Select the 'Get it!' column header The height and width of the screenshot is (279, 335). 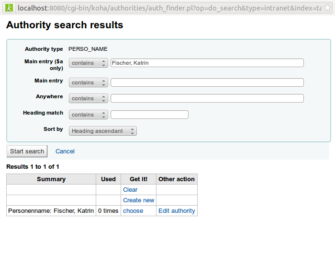click(x=138, y=179)
